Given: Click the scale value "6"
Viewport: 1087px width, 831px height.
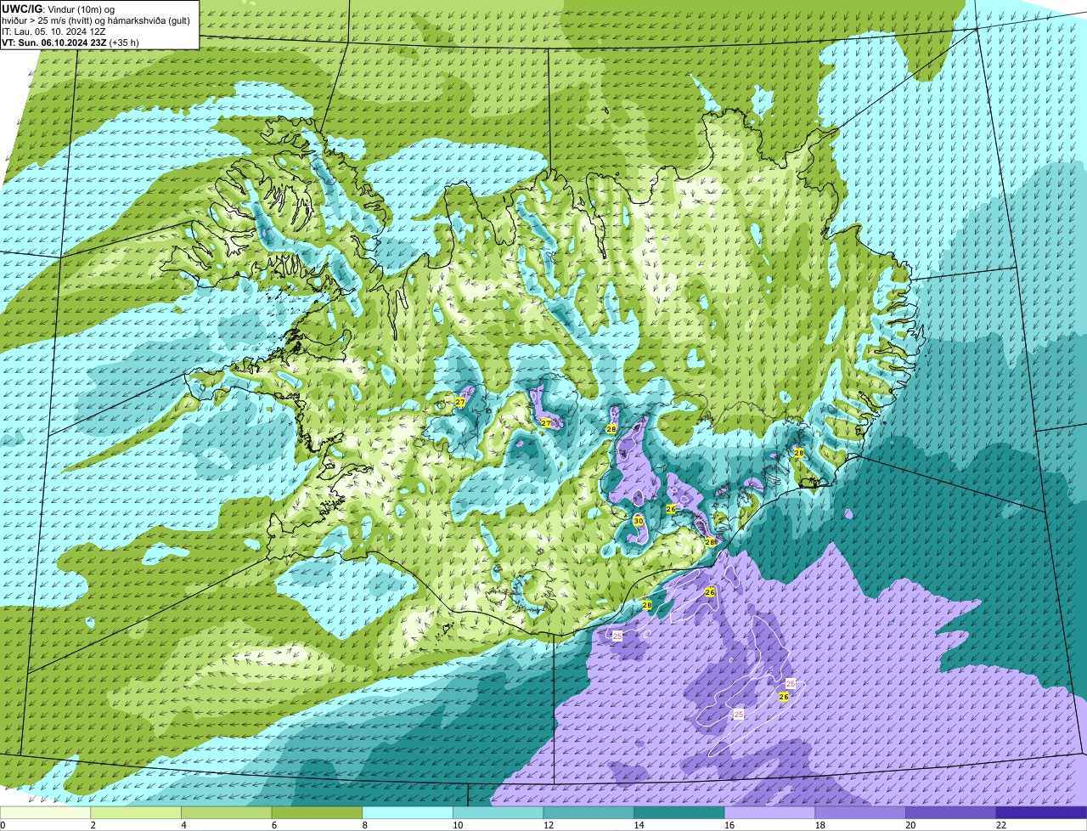Looking at the screenshot, I should pos(273,825).
